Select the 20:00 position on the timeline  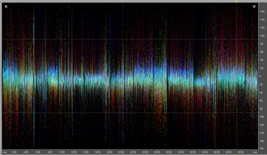121,152
